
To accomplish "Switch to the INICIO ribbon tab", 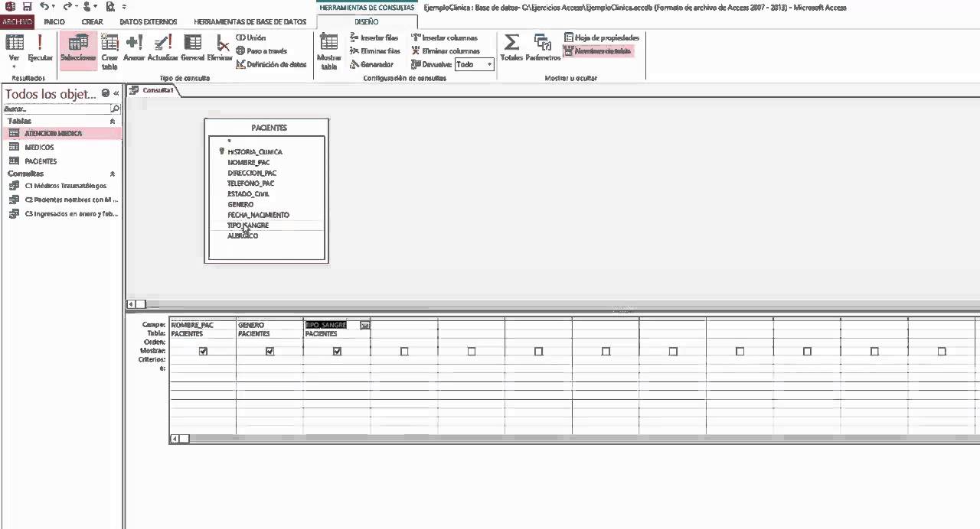I will coord(54,22).
